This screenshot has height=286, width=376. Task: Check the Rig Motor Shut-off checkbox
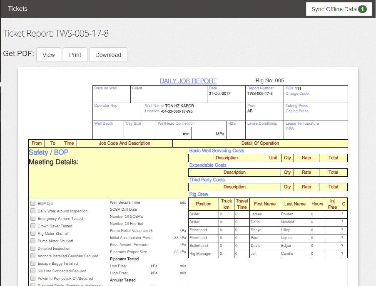tap(33, 233)
